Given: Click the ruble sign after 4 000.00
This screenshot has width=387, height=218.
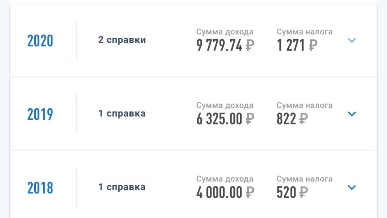Looking at the screenshot, I should click(x=249, y=193).
